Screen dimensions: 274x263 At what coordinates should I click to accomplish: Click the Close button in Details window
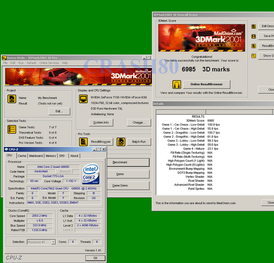pyautogui.click(x=268, y=203)
